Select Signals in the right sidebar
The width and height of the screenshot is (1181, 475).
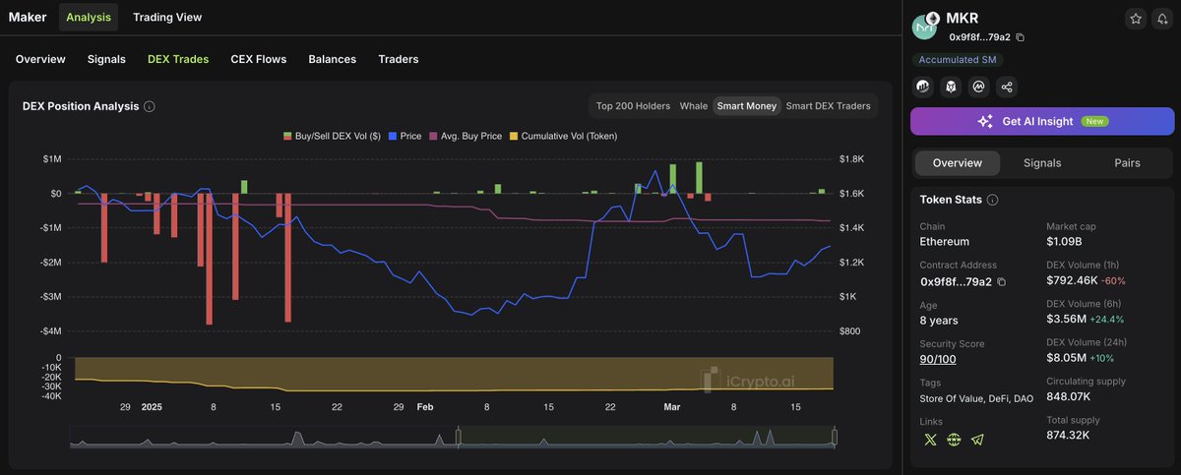pyautogui.click(x=1042, y=163)
